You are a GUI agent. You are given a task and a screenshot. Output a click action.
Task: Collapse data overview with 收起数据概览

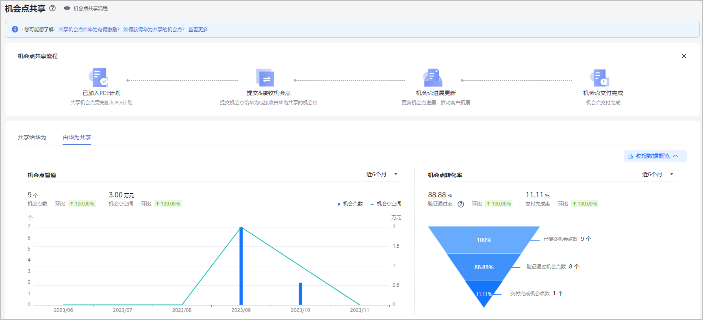click(655, 156)
